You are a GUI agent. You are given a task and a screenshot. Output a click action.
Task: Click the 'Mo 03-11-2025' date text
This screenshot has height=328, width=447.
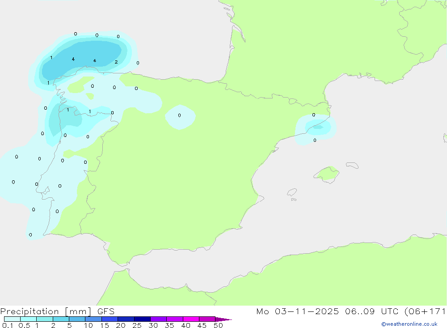click(x=297, y=311)
